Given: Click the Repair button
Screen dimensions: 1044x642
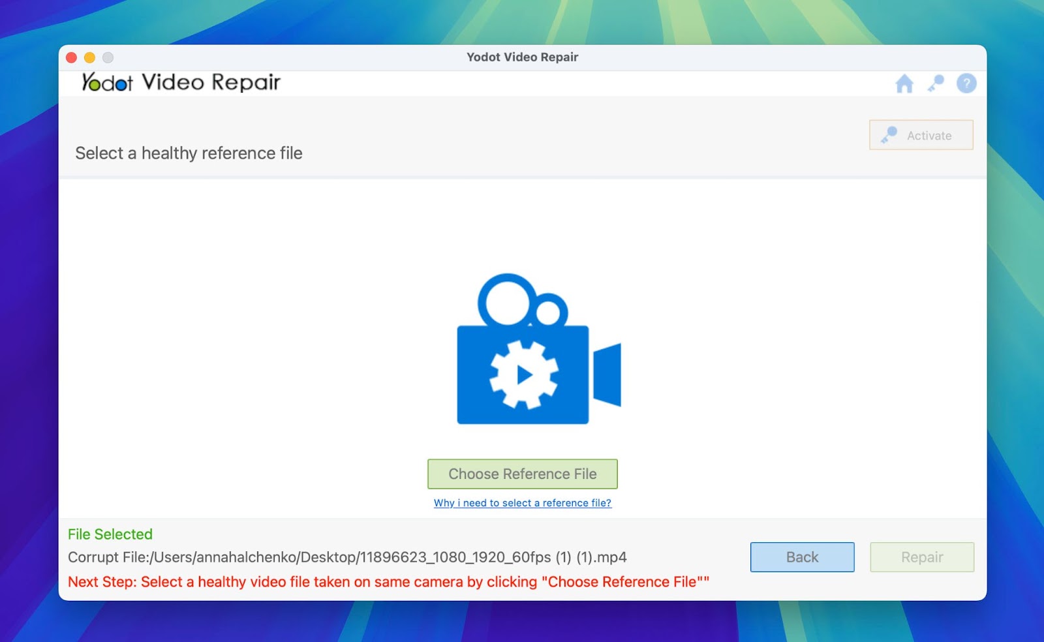Looking at the screenshot, I should pos(922,557).
